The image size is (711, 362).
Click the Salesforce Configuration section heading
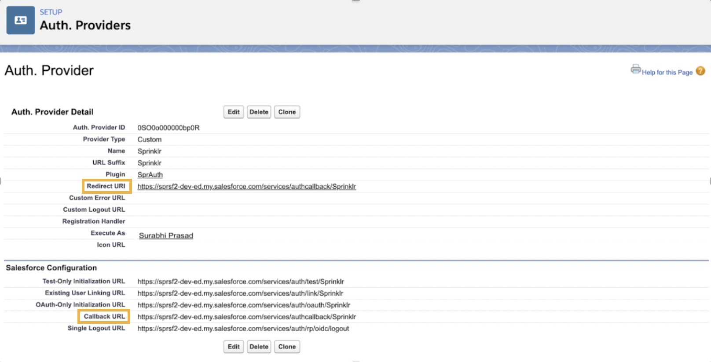51,268
